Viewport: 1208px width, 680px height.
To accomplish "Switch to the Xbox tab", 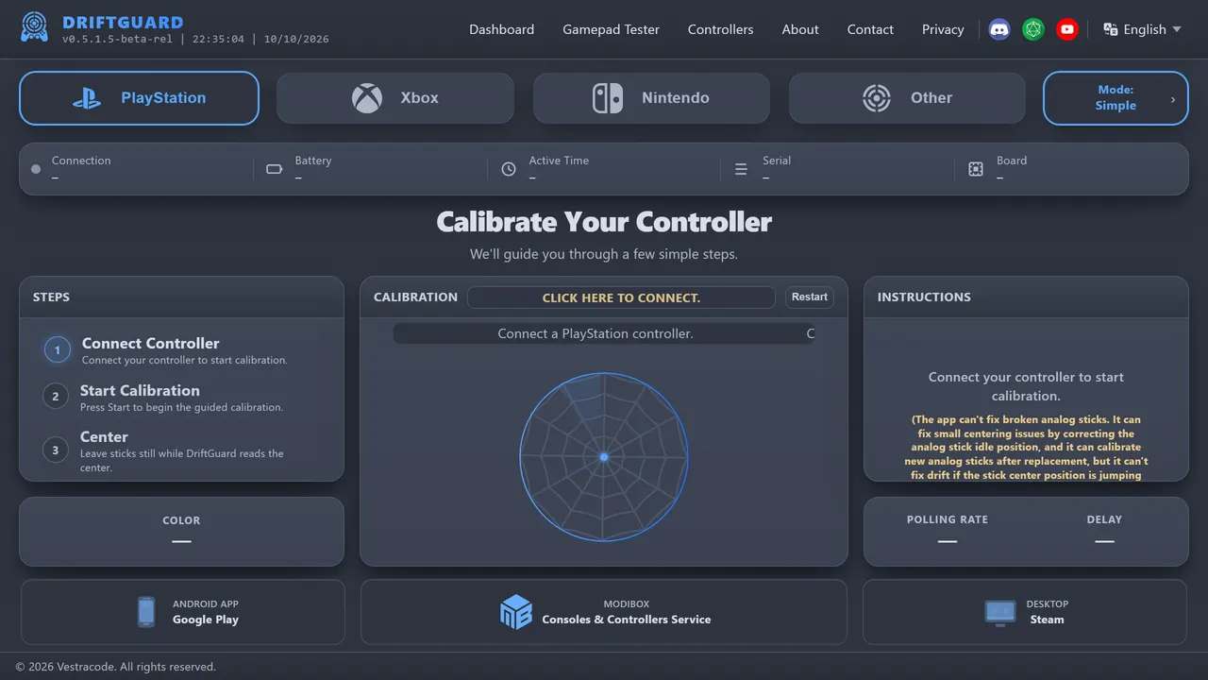I will [395, 98].
